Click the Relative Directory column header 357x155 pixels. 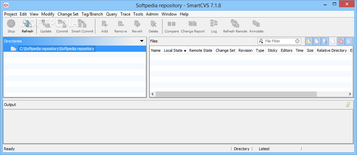click(332, 50)
